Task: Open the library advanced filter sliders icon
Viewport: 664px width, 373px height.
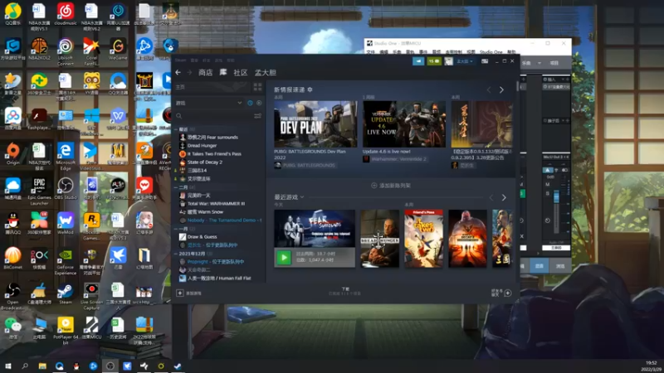Action: click(x=257, y=116)
